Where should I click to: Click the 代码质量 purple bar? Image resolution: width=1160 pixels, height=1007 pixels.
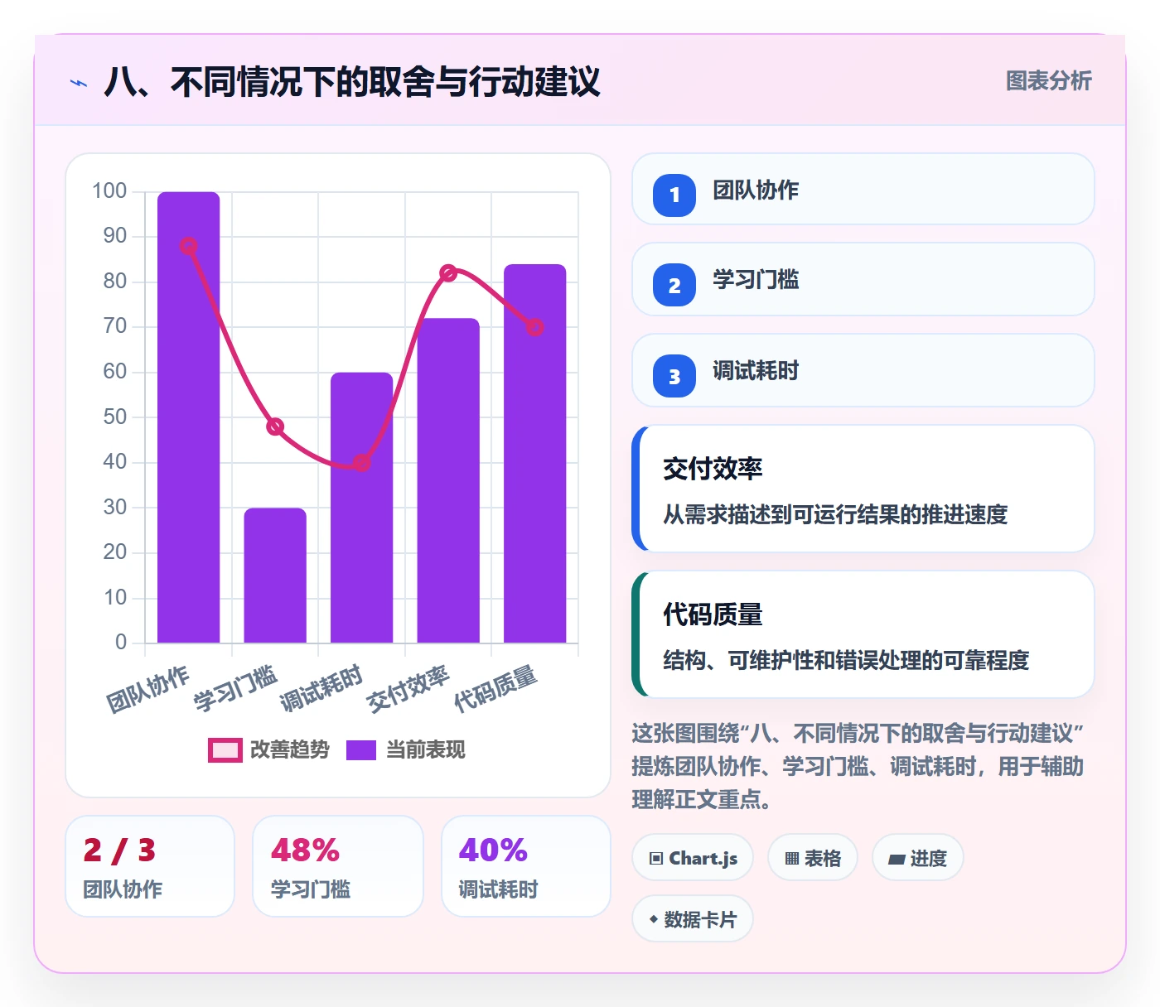pyautogui.click(x=535, y=454)
